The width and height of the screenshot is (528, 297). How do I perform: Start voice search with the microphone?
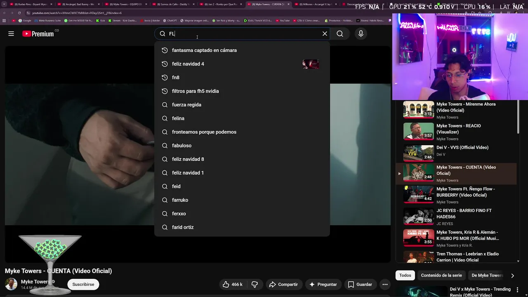(x=361, y=34)
